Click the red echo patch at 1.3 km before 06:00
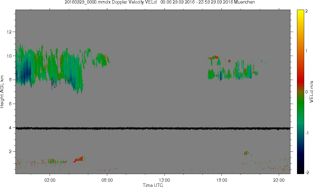Image resolution: width=313 pixels, height=187 pixels. [x=78, y=159]
